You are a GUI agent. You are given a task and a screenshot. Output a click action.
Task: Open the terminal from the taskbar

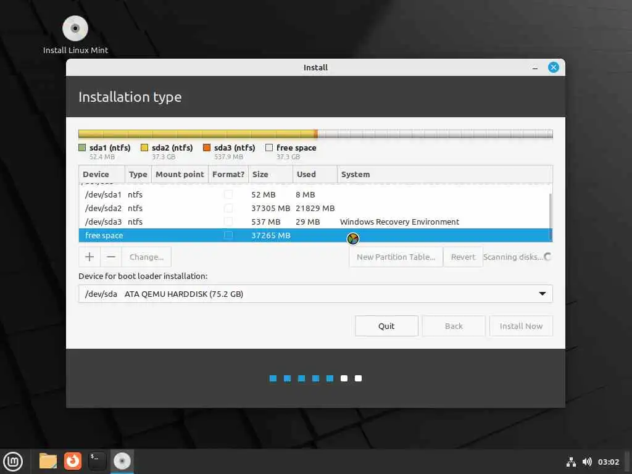97,461
